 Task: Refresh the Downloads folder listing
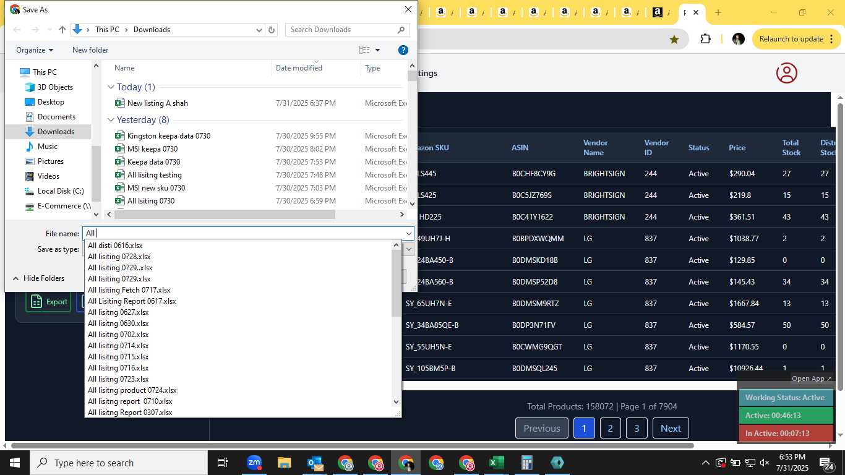coord(272,30)
